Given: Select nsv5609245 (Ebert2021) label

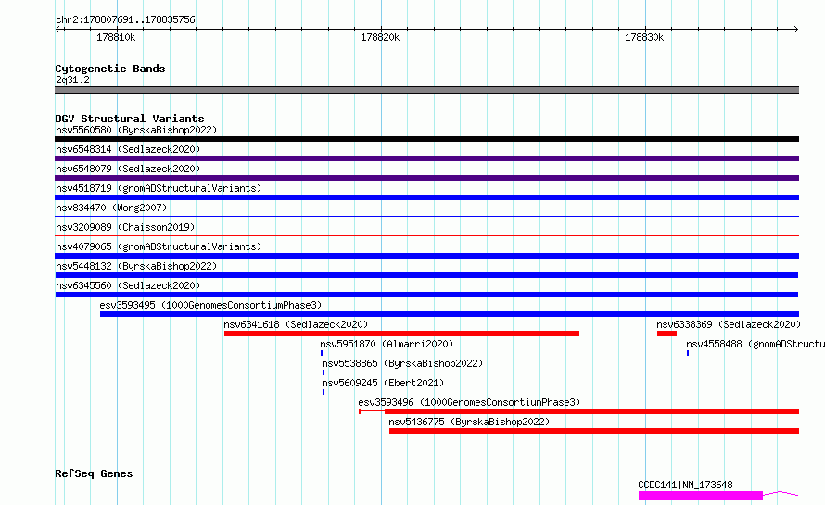Looking at the screenshot, I should pos(383,383).
